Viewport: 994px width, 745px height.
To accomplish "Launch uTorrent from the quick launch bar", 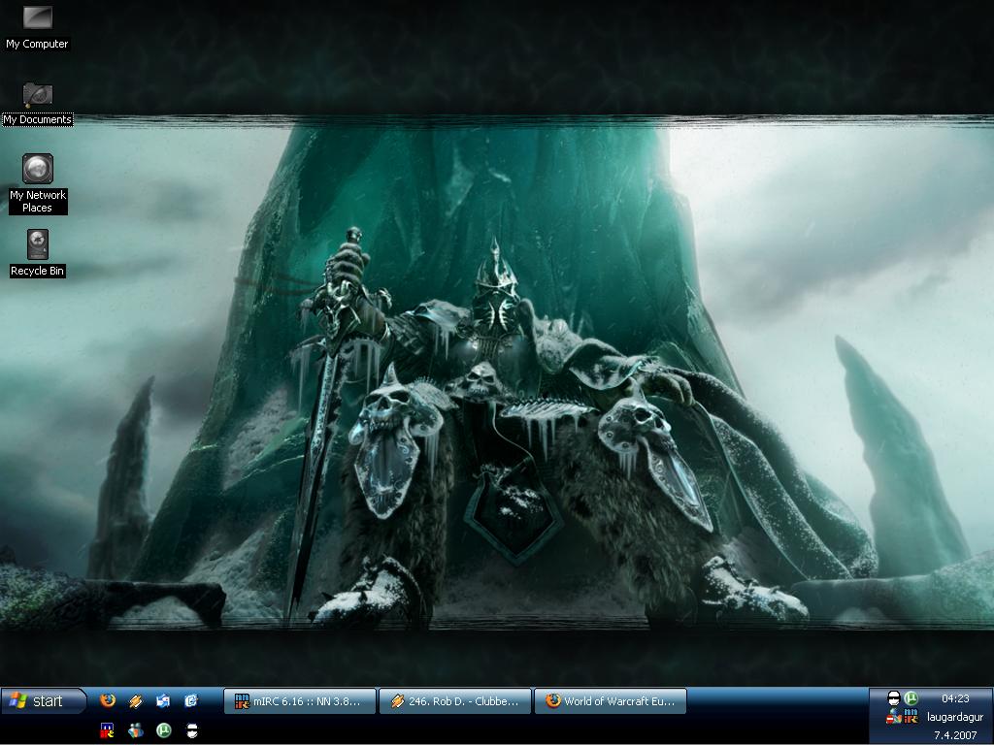I will 163,730.
